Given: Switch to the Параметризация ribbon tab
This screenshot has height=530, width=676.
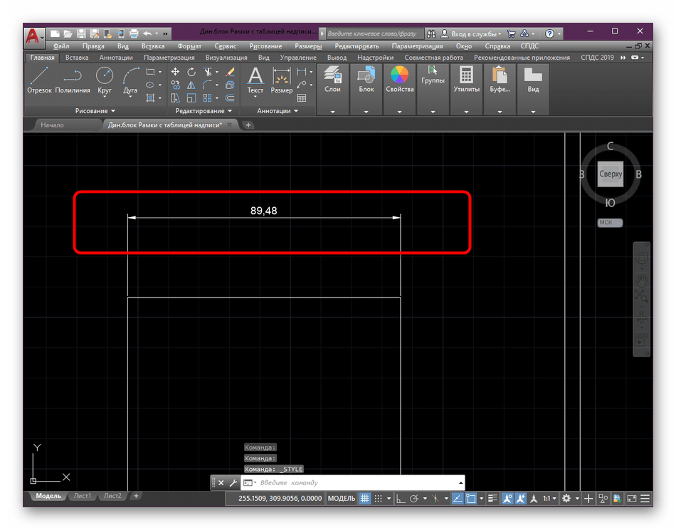Looking at the screenshot, I should point(169,58).
